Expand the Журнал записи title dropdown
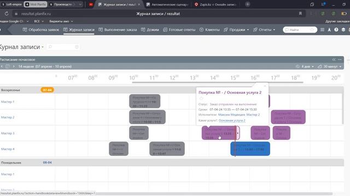Screen dimensions: 350x196 43,47
